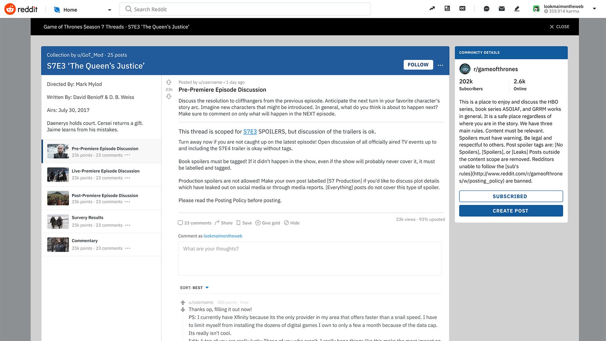Click the Pre-Premiere Episode Discussion post title
The image size is (606, 341).
point(222,90)
